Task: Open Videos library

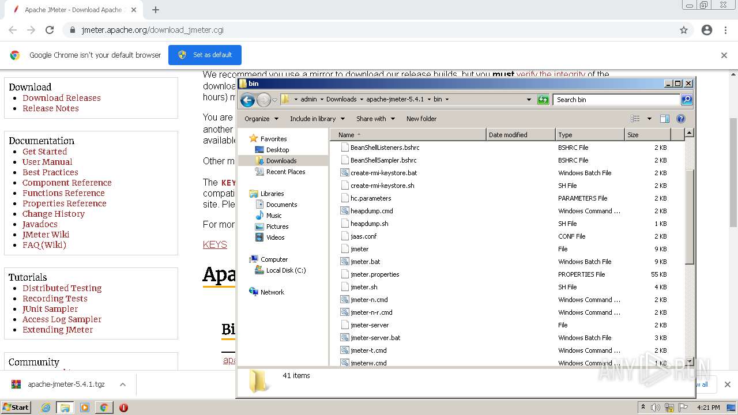Action: click(x=275, y=237)
